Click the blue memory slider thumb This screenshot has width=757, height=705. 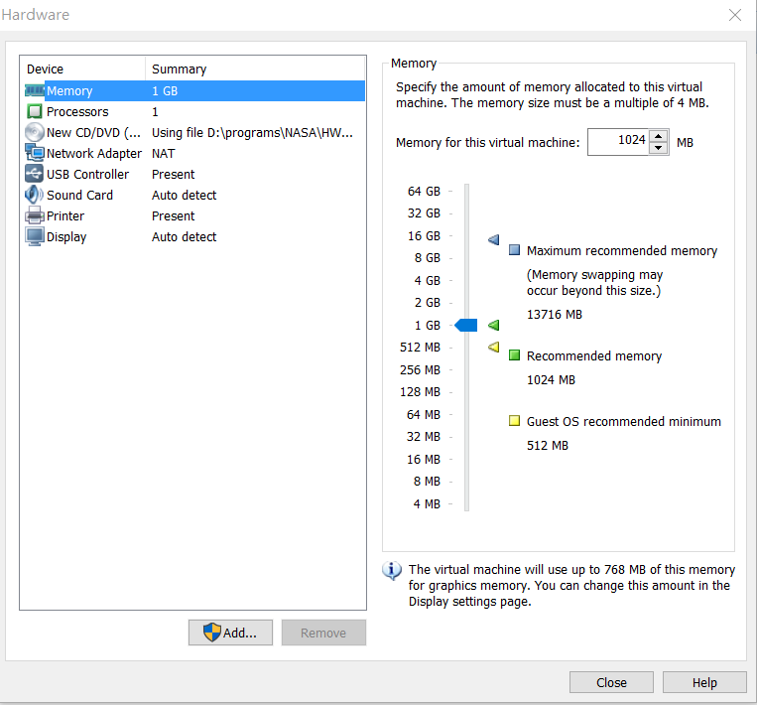pyautogui.click(x=466, y=326)
